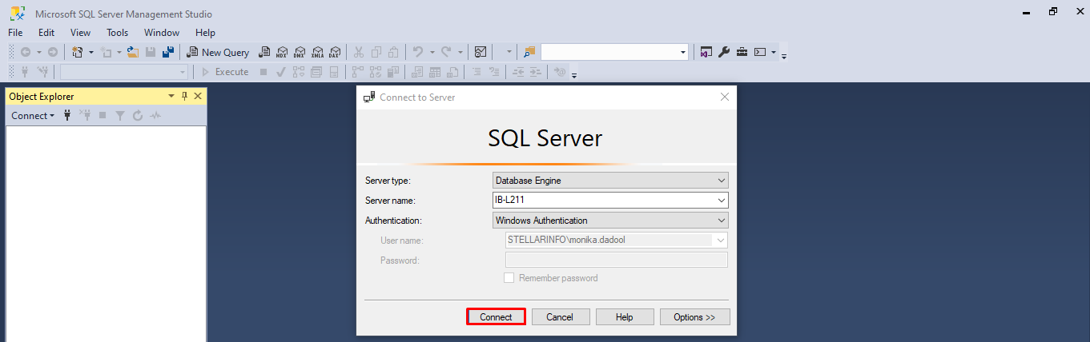Screen dimensions: 1090x342
Task: Click the Connect Object Explorer plug icon
Action: 67,116
